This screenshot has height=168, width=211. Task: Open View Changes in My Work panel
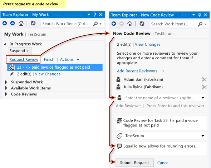[48, 74]
